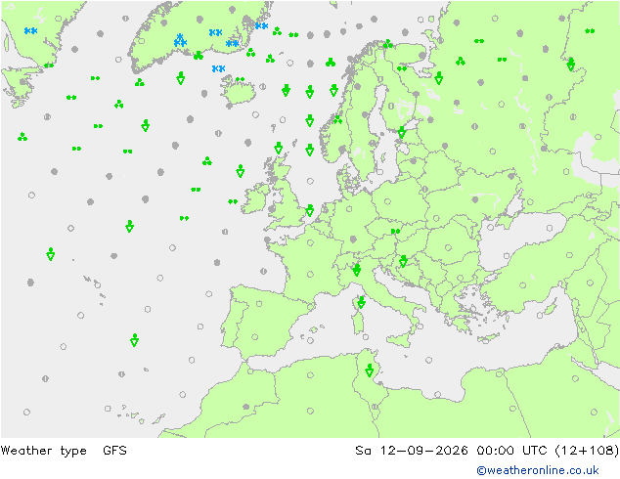Click the triple blue snowflake over Greenland
Screen dimensions: 620x479
click(180, 40)
